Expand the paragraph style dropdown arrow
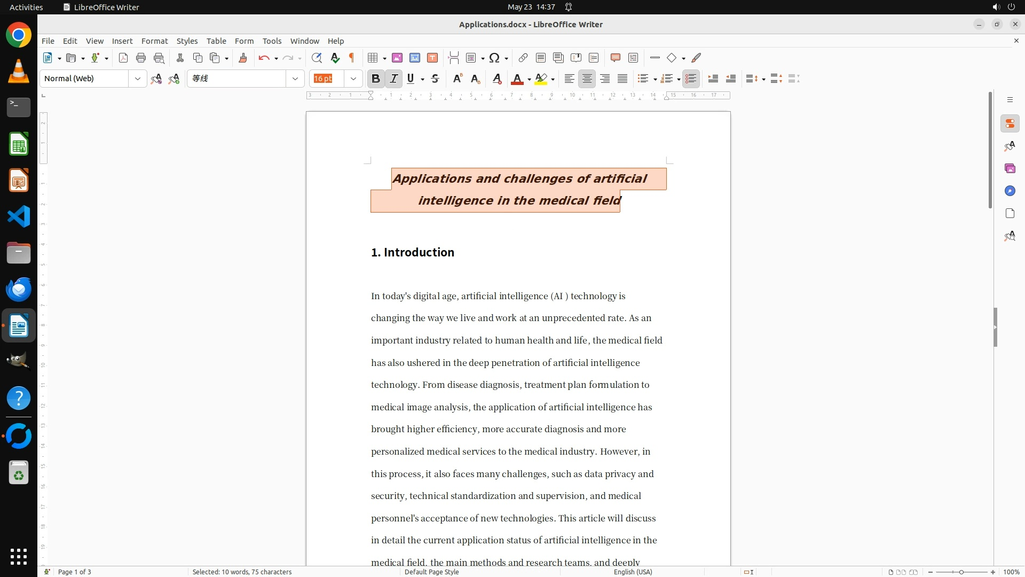 pos(138,79)
